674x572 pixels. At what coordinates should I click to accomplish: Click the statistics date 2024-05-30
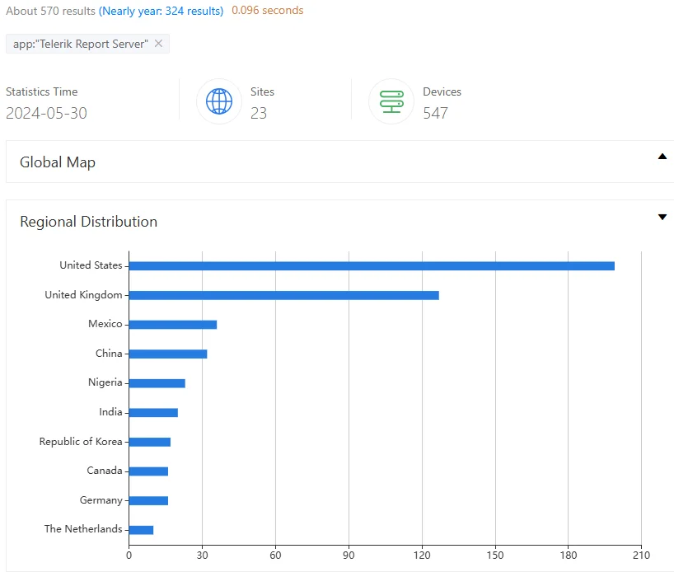(46, 113)
